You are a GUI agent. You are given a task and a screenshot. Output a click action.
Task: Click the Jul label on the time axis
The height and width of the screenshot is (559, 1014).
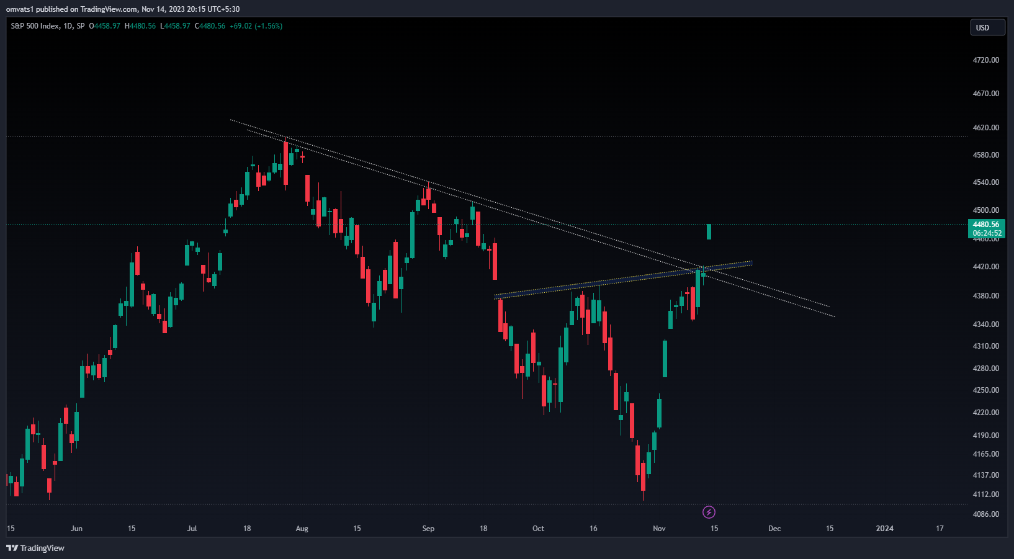[192, 529]
